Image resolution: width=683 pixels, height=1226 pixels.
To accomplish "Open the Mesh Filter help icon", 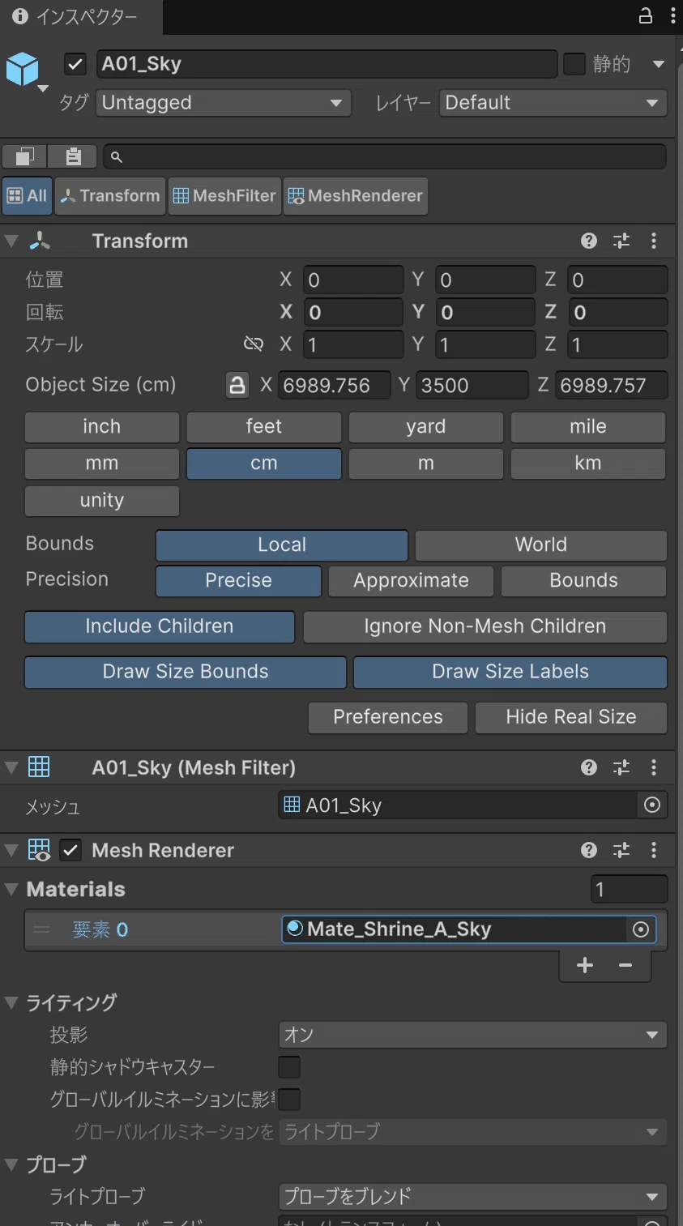I will pyautogui.click(x=589, y=767).
